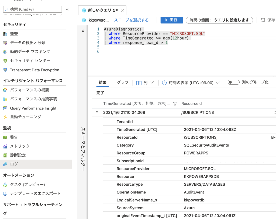276x219 pixels.
Task: Click Query Performance Insight icon
Action: click(5, 108)
